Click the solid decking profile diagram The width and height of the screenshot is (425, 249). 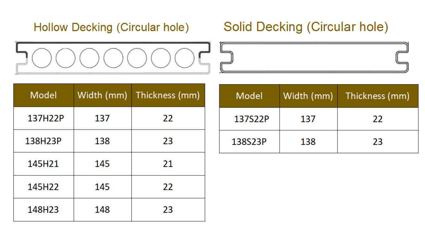pyautogui.click(x=315, y=58)
